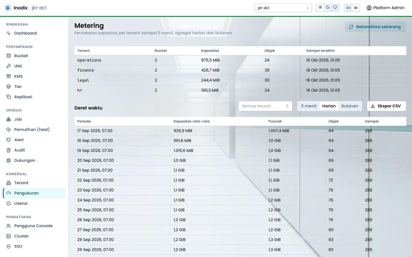Open Tenant from its building icon
The width and height of the screenshot is (412, 257).
(x=9, y=183)
